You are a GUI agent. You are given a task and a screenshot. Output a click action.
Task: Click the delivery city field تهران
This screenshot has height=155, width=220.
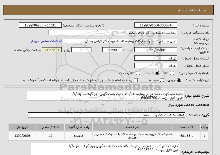(156, 65)
